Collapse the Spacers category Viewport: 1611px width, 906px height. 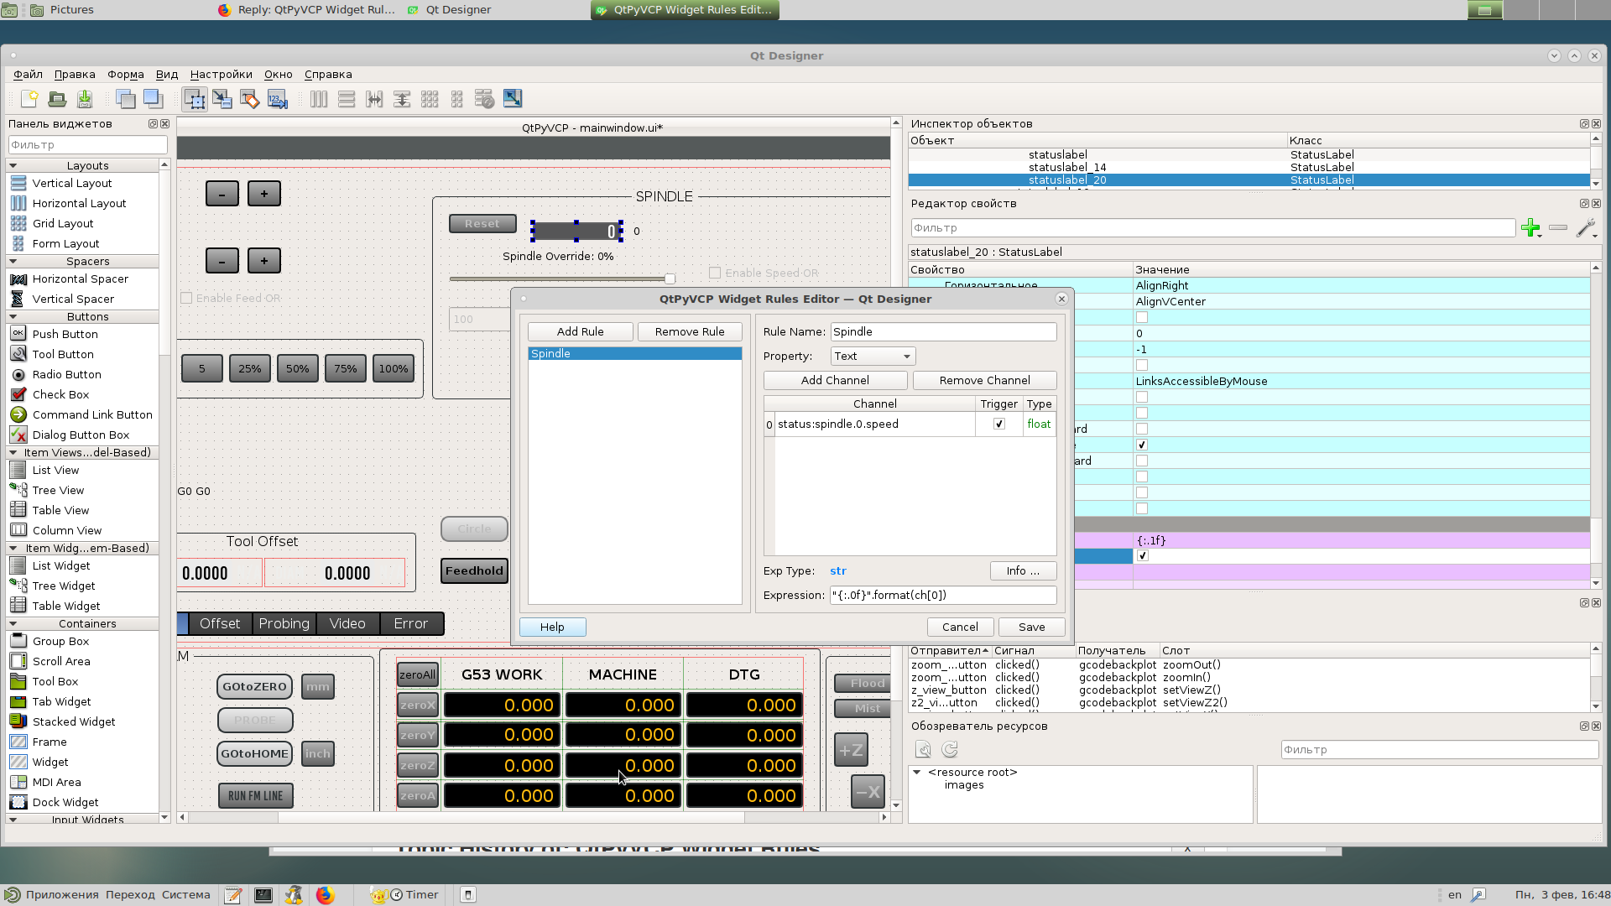point(13,262)
